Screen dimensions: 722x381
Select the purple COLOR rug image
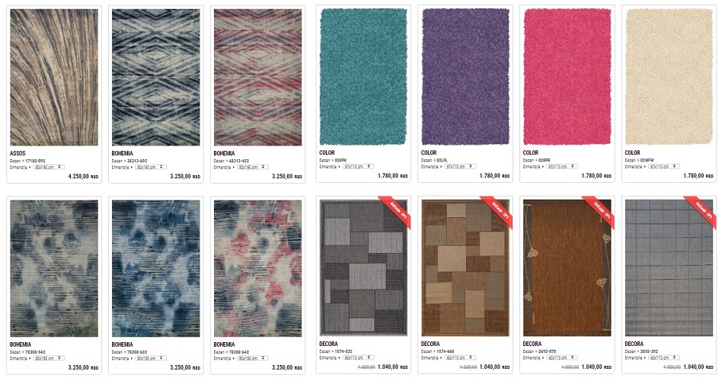click(x=465, y=77)
